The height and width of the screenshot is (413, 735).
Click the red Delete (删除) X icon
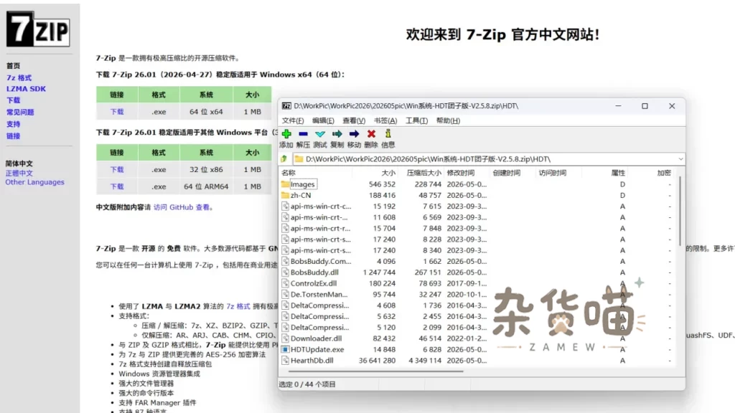pyautogui.click(x=371, y=134)
